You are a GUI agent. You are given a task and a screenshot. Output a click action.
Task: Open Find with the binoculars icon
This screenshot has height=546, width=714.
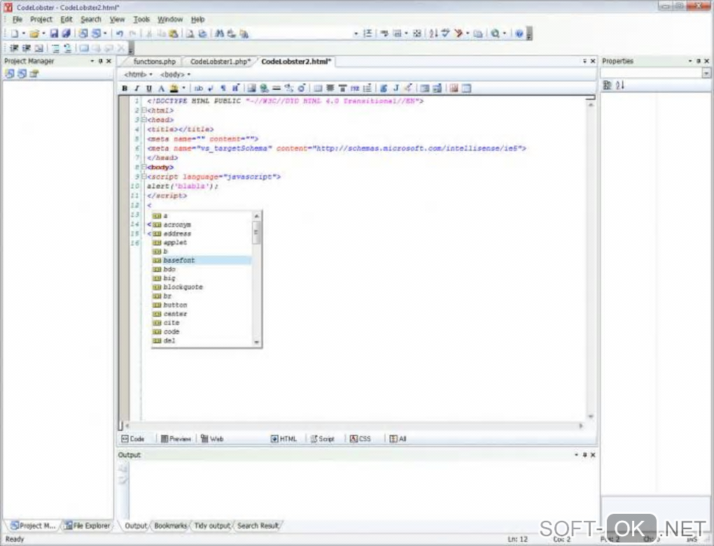pos(220,34)
